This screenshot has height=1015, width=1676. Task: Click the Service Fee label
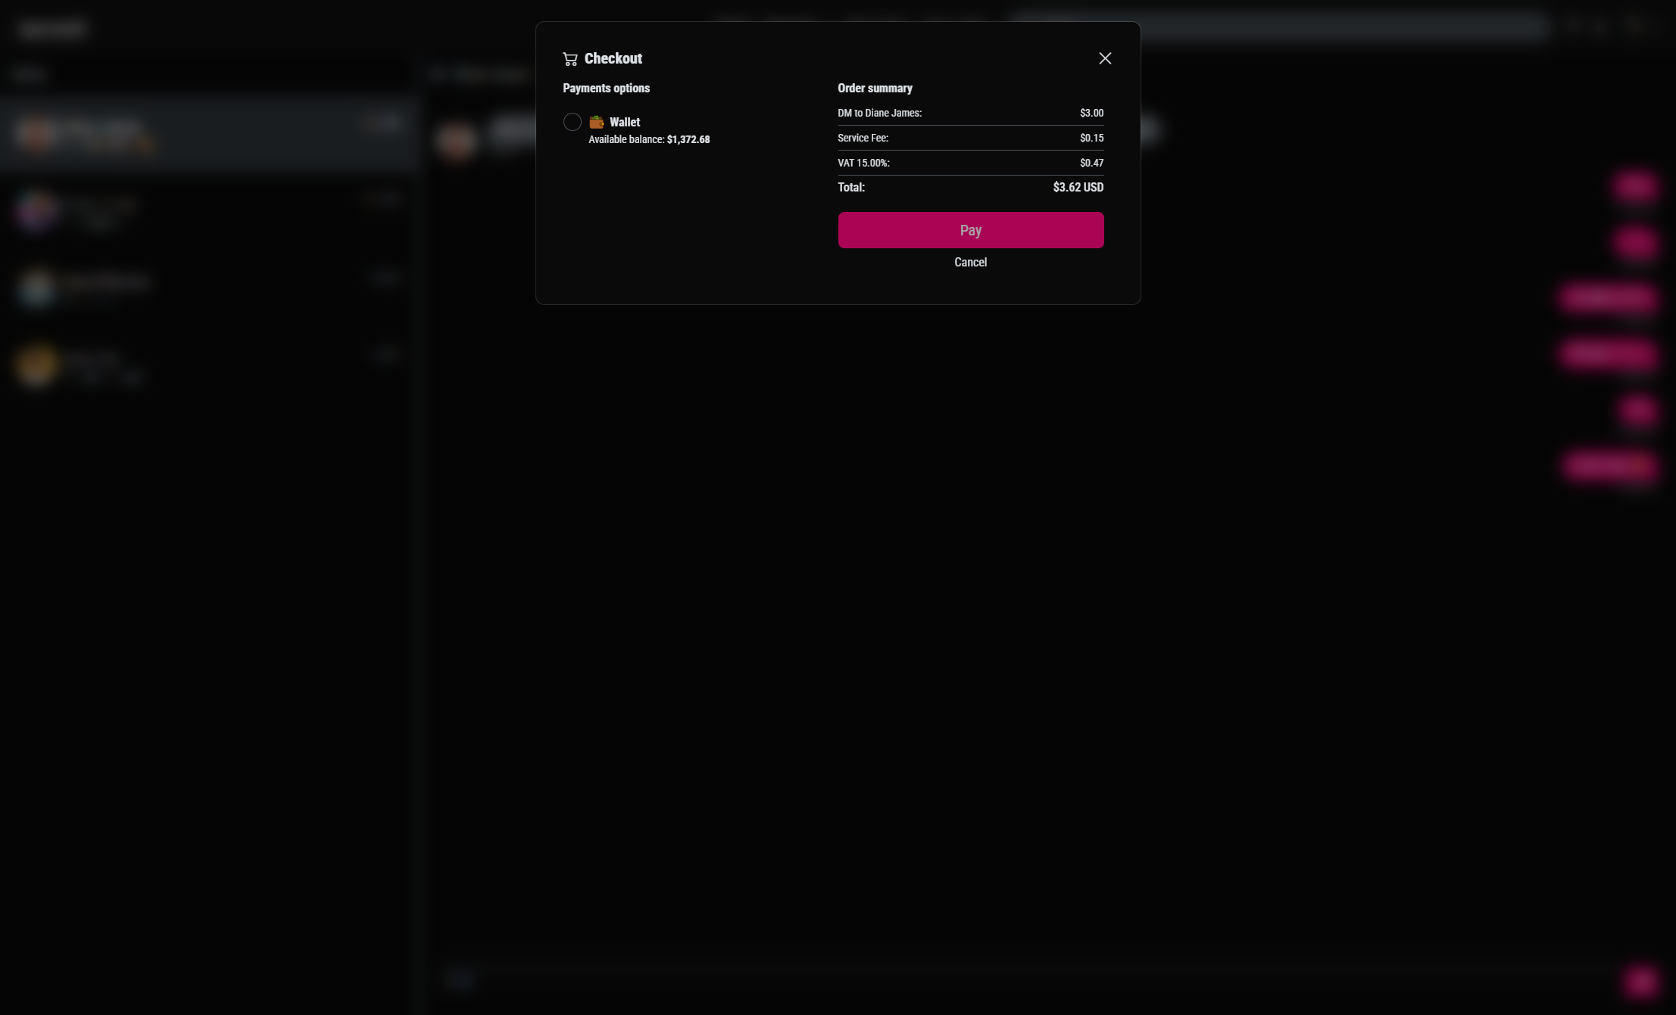[863, 138]
